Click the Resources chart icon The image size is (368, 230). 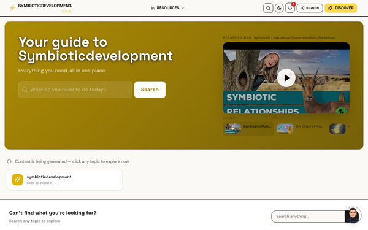(153, 8)
